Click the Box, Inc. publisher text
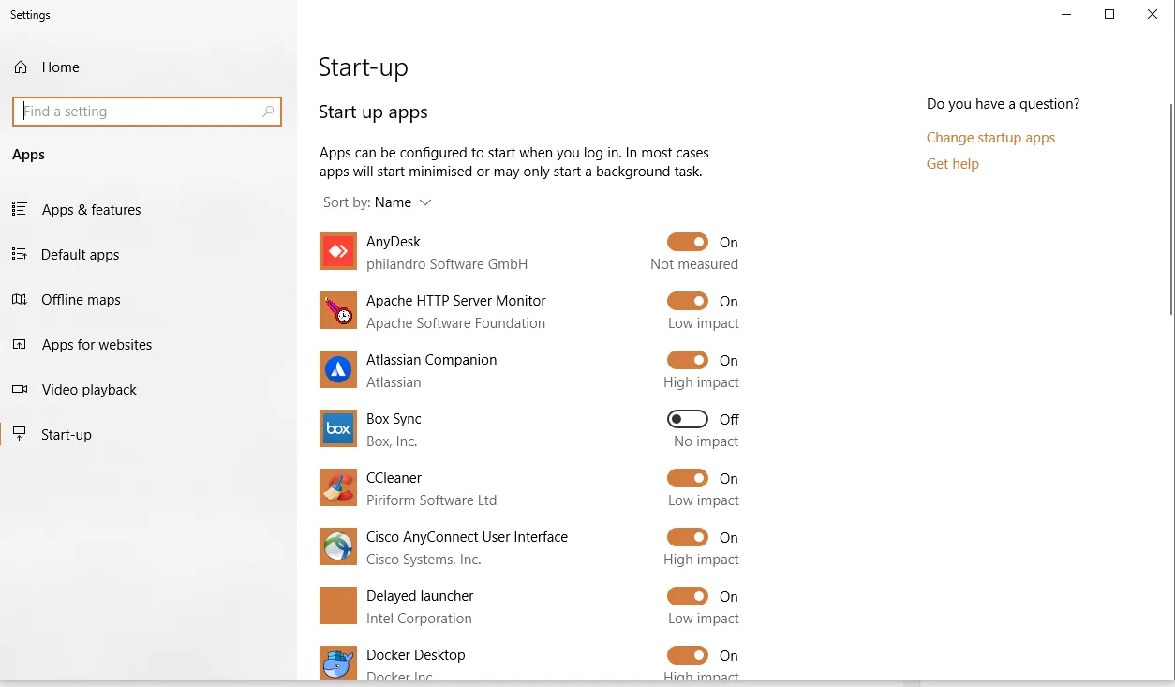Viewport: 1175px width, 687px height. click(392, 441)
